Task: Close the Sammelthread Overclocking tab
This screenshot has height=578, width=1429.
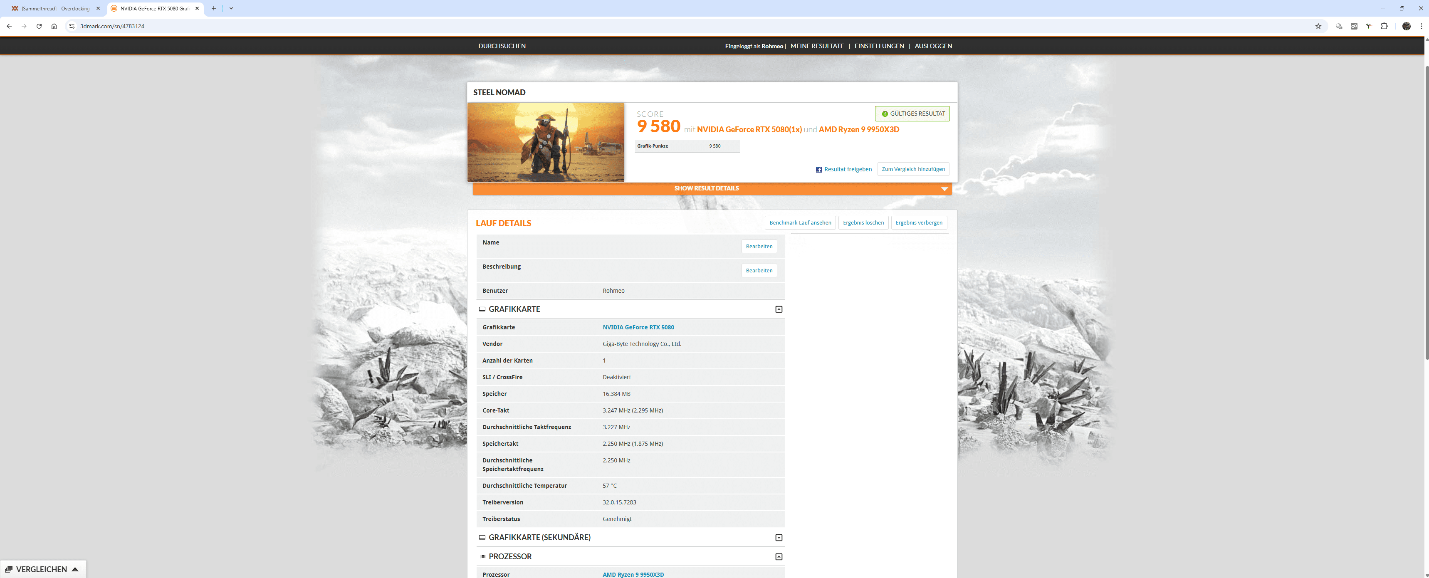Action: point(98,8)
